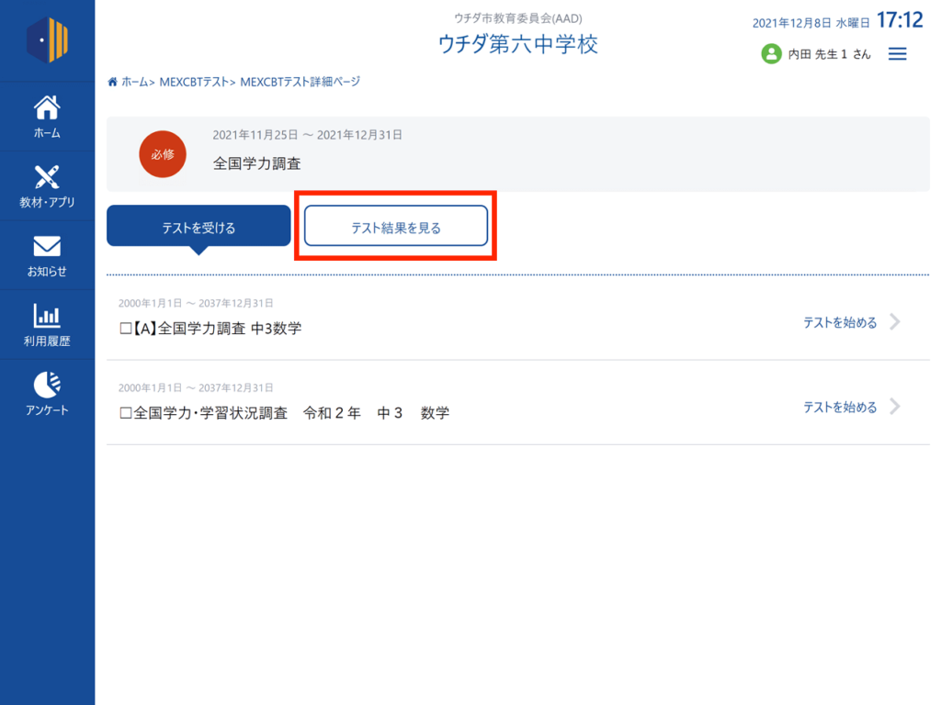
Task: Click 全国学力・学習状況調査 令和2年 title
Action: click(285, 413)
